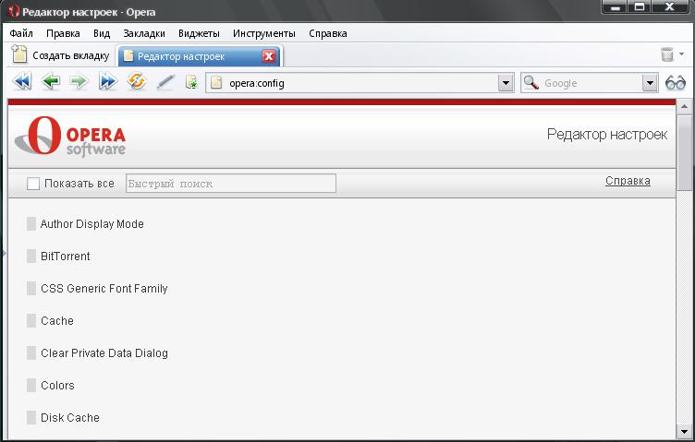The height and width of the screenshot is (442, 695).
Task: Click the closed tabs trash icon
Action: 666,54
